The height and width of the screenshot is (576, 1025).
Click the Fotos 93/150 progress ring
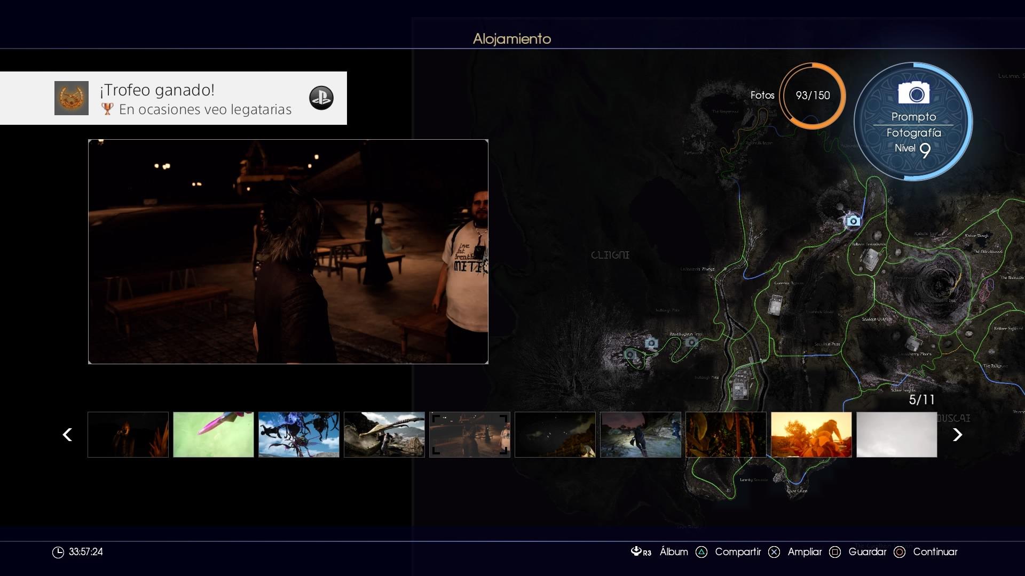(x=812, y=95)
